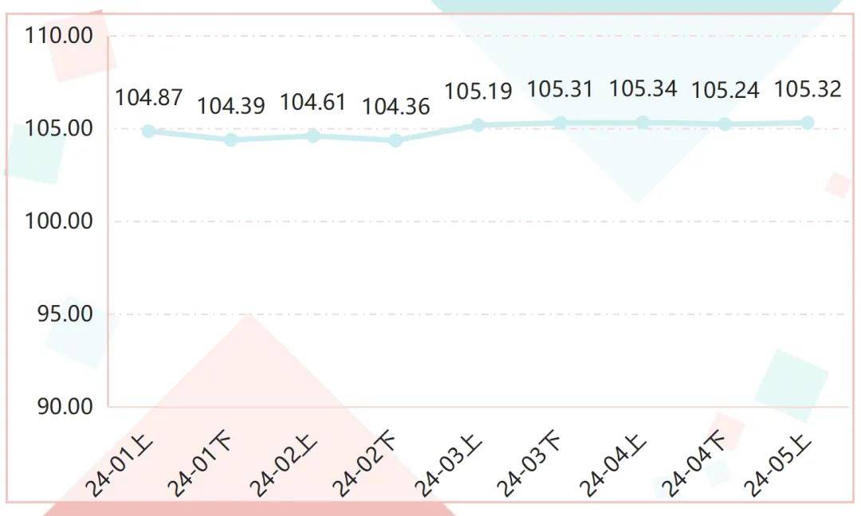Click the 24-04下 data point marker
The width and height of the screenshot is (861, 516).
pos(725,124)
